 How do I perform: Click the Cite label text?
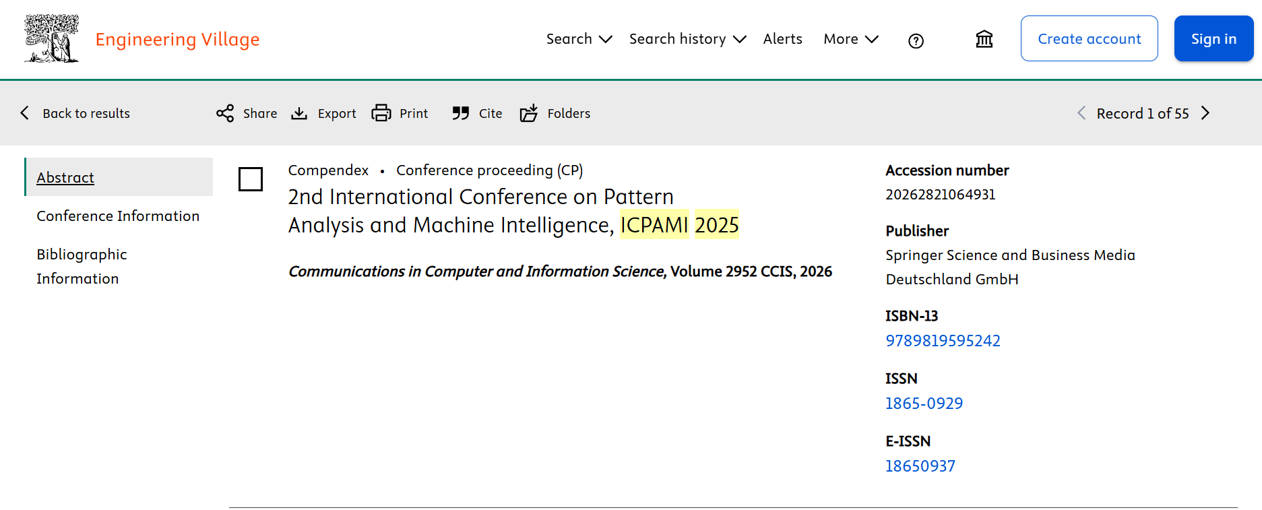coord(491,113)
